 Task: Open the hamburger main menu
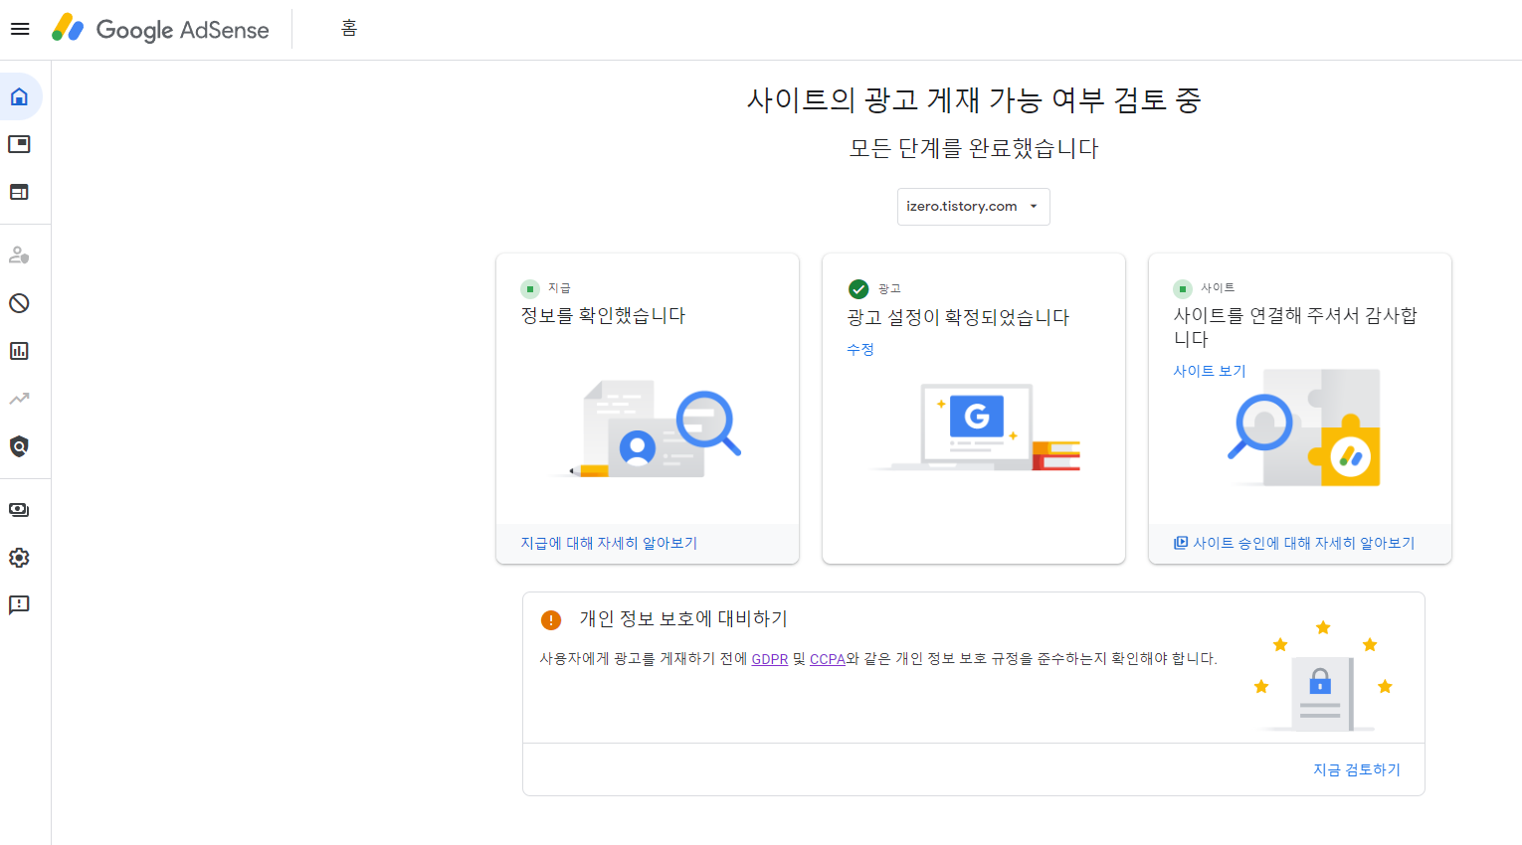point(20,29)
